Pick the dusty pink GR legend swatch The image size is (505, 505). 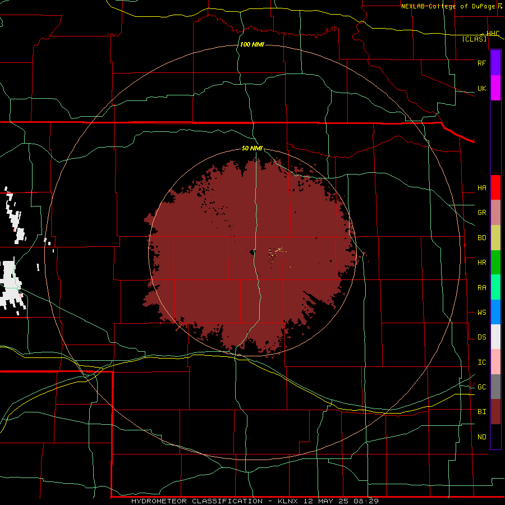point(495,213)
